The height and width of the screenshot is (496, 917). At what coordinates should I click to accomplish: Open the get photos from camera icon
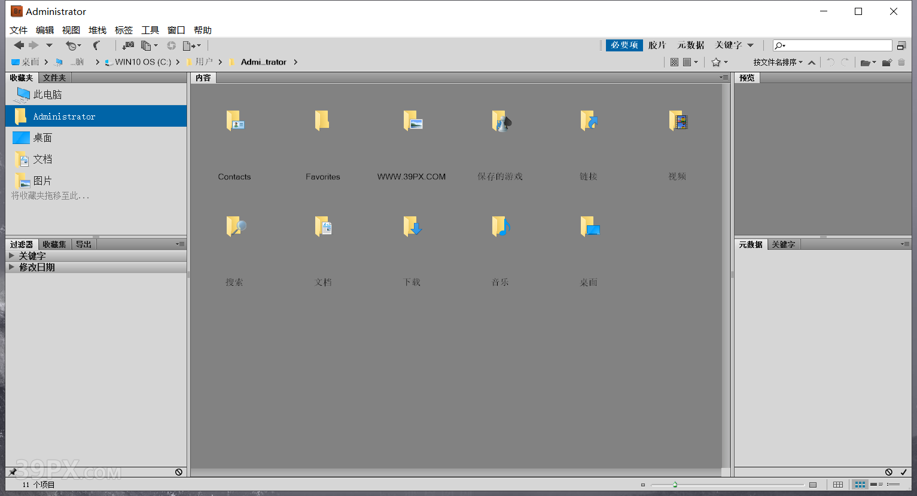[x=128, y=45]
